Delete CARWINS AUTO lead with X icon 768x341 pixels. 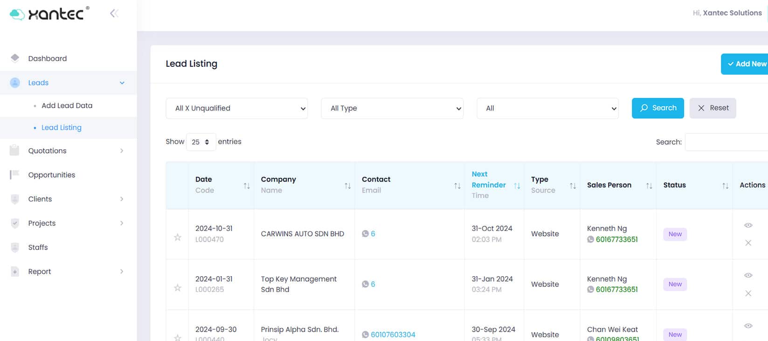click(748, 243)
